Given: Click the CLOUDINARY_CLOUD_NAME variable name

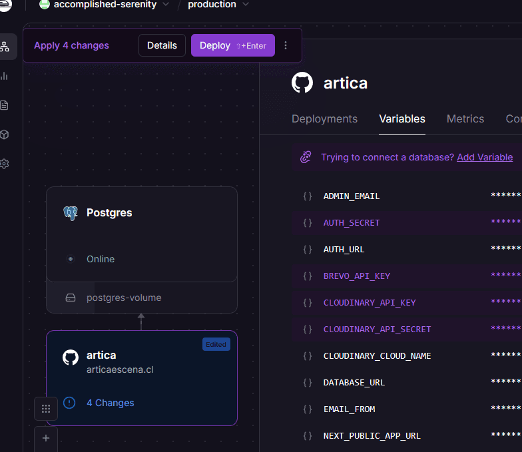Looking at the screenshot, I should tap(377, 355).
